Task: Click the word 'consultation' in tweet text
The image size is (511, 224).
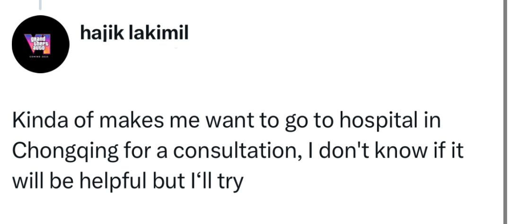Action: [237, 151]
